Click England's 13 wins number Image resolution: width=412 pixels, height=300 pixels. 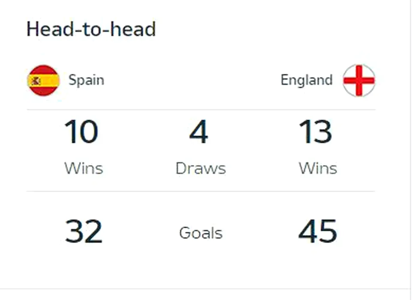pos(315,132)
